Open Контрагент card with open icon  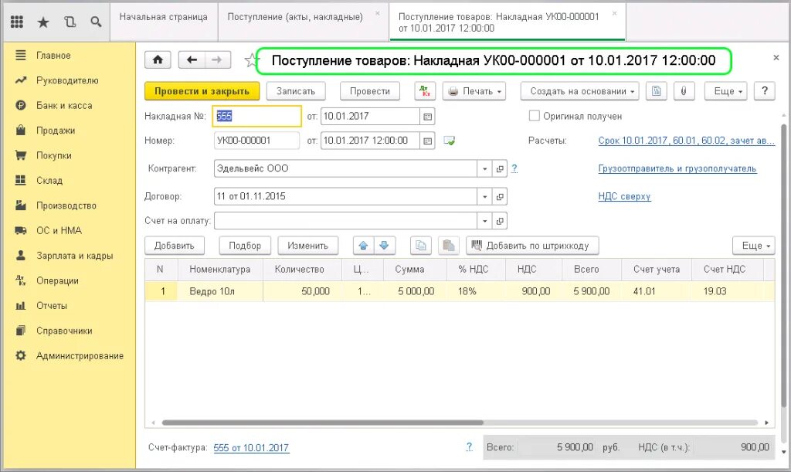click(x=500, y=169)
